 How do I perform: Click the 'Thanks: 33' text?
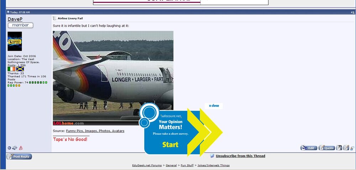pyautogui.click(x=16, y=73)
